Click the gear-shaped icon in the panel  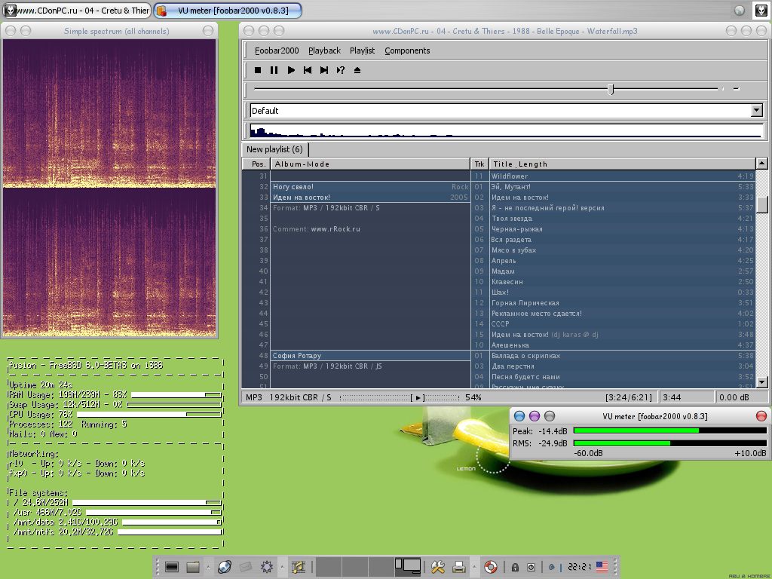pos(267,567)
